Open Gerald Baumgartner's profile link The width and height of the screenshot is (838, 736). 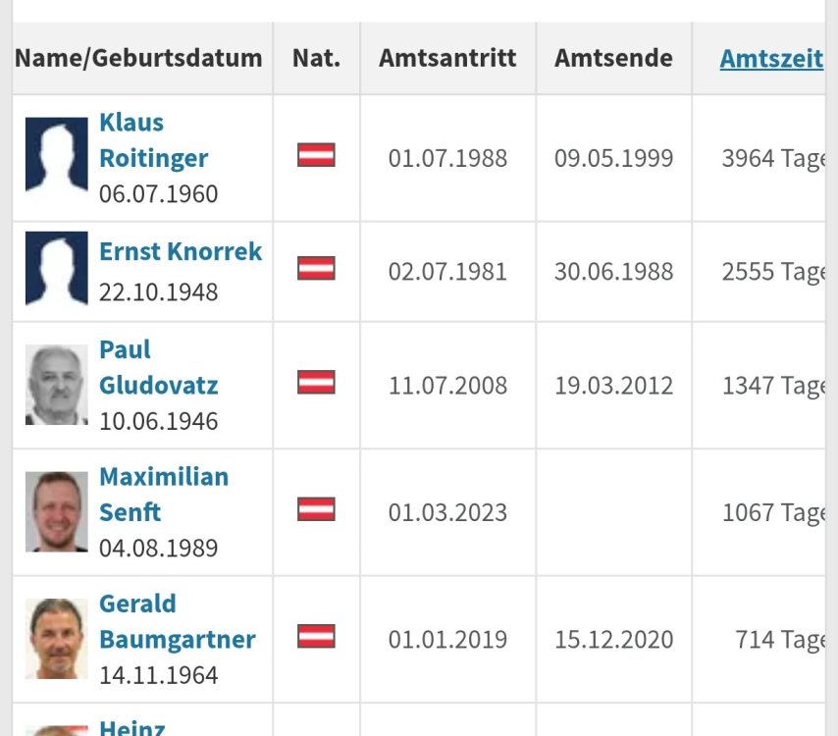click(177, 621)
